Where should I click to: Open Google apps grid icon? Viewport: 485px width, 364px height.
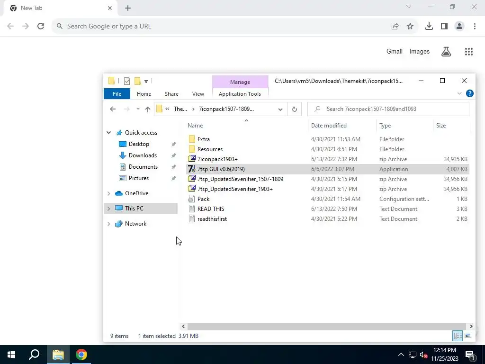coord(468,52)
